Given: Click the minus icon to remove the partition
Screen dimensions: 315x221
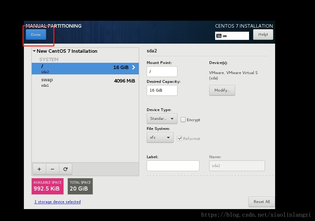Looking at the screenshot, I should coord(52,169).
